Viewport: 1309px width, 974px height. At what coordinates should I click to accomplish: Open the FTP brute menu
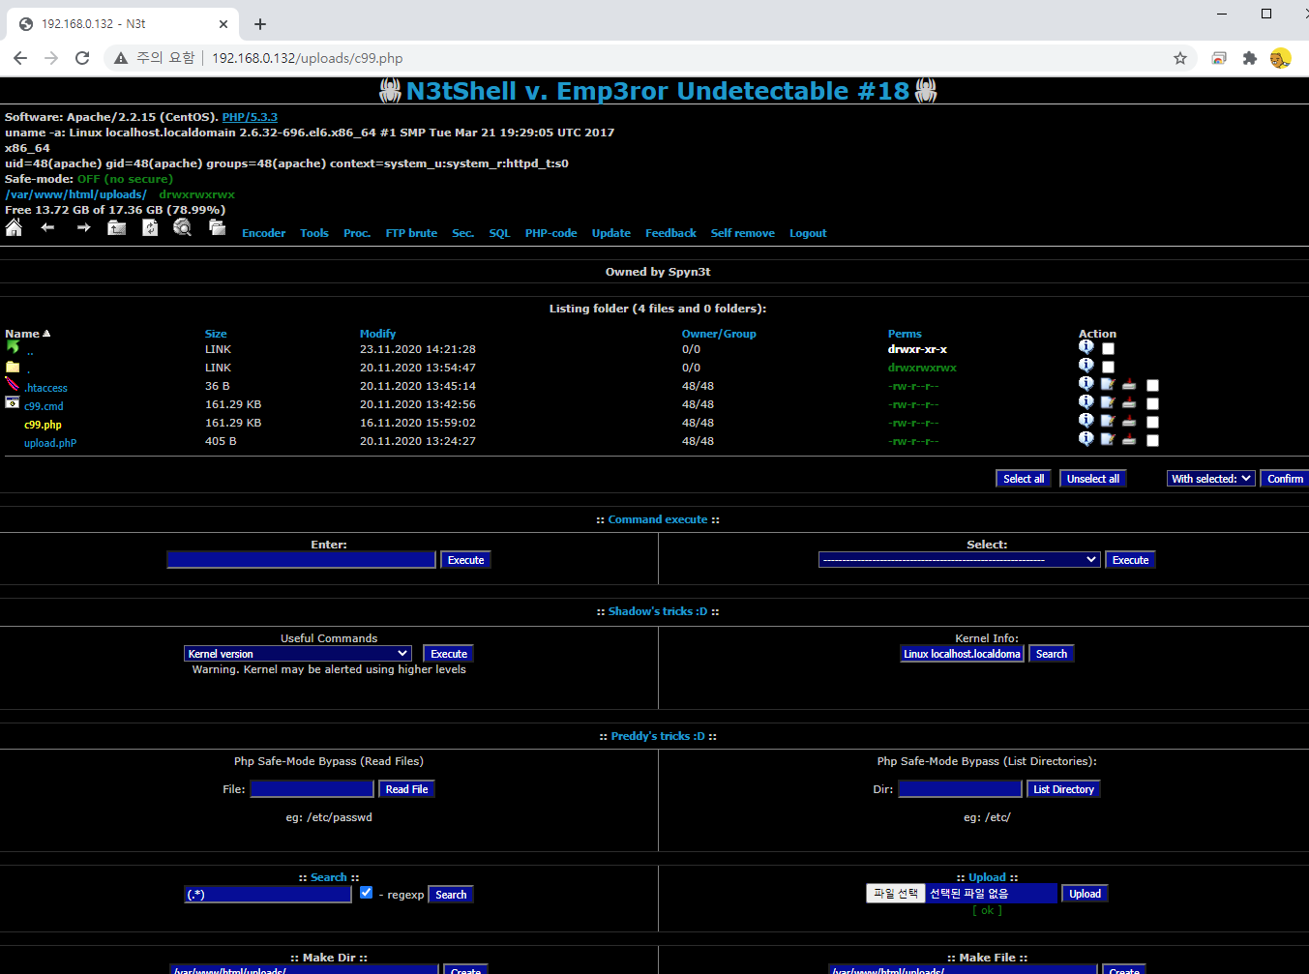coord(411,233)
